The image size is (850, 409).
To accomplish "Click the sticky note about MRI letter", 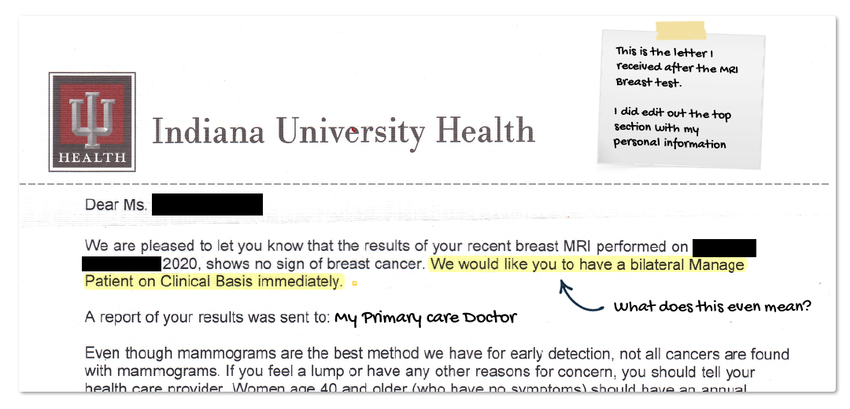I will click(681, 98).
